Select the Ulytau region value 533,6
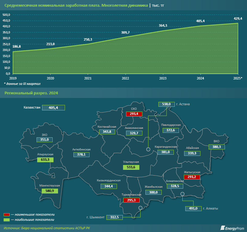247x232 pixels. click(131, 167)
